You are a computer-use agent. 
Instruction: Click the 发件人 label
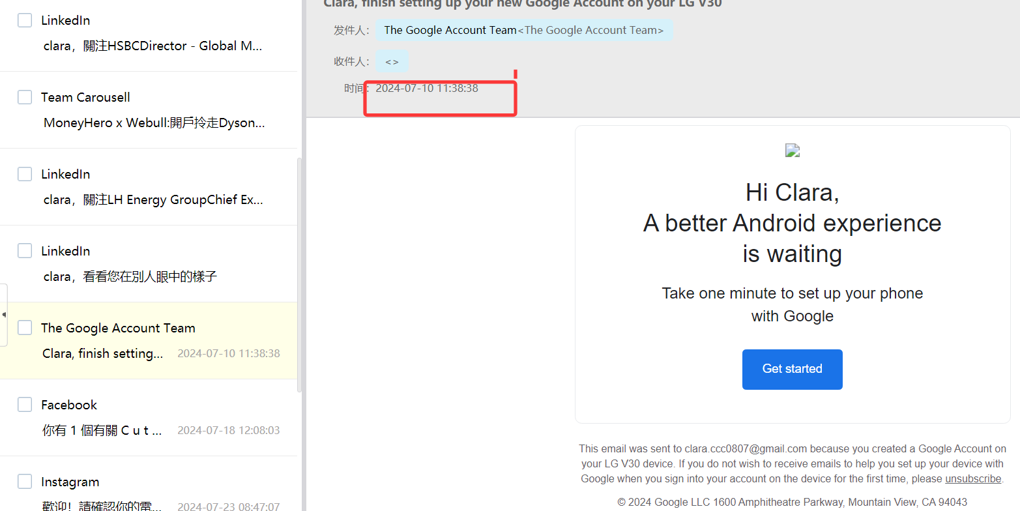[x=352, y=30]
